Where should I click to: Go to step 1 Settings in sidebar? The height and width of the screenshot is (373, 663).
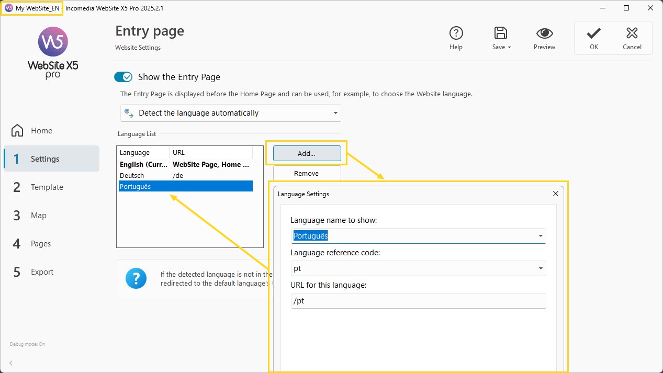click(x=51, y=159)
